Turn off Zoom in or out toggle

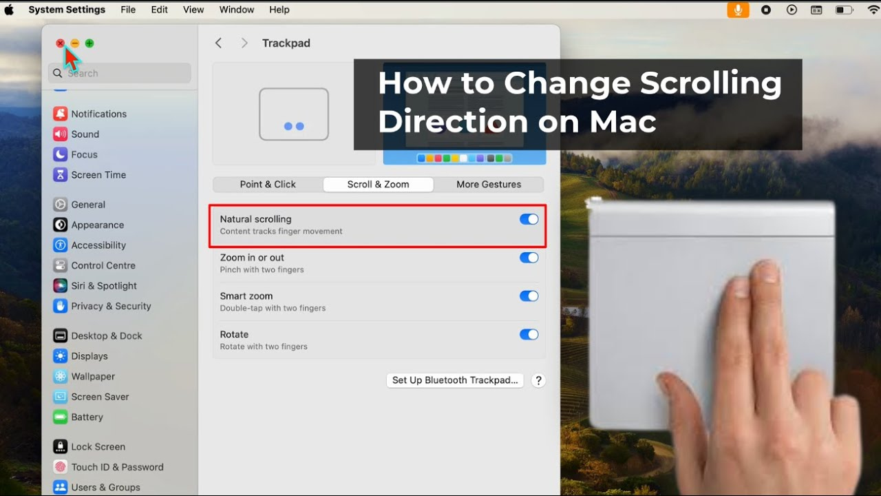click(x=529, y=258)
